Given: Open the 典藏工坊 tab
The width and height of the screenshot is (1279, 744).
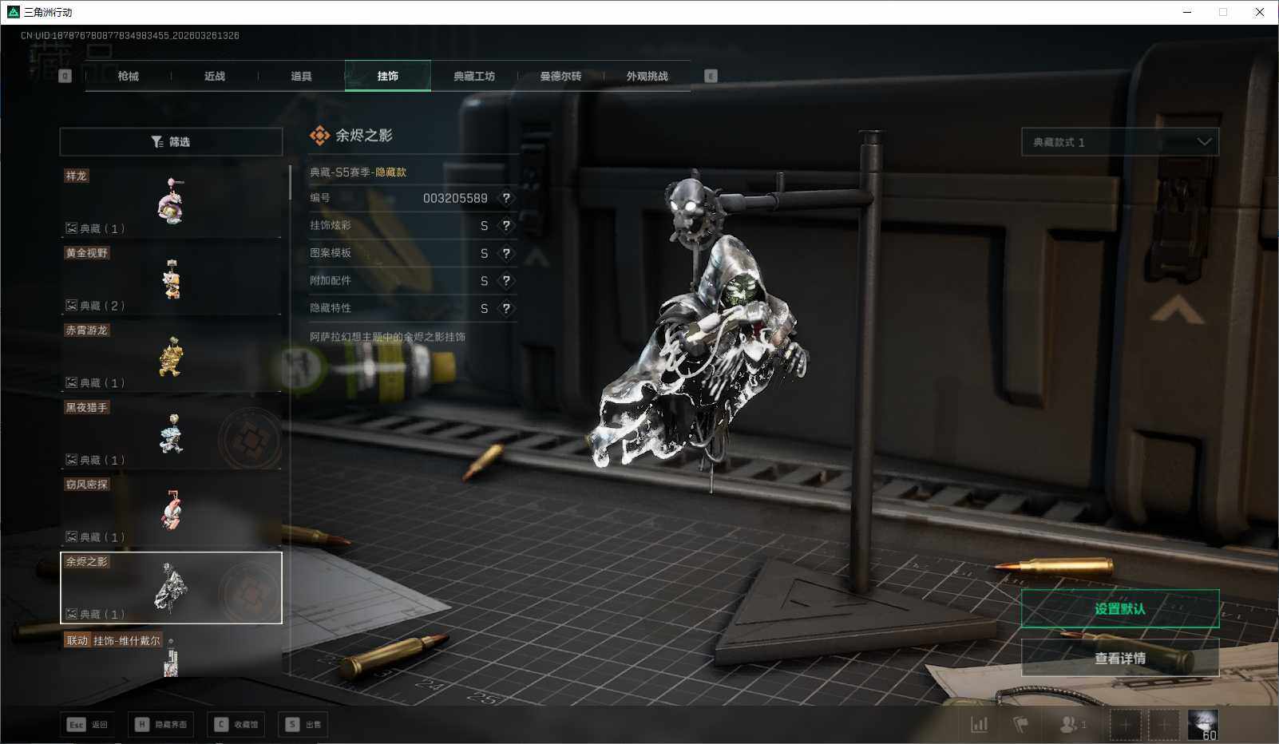Looking at the screenshot, I should [x=474, y=76].
